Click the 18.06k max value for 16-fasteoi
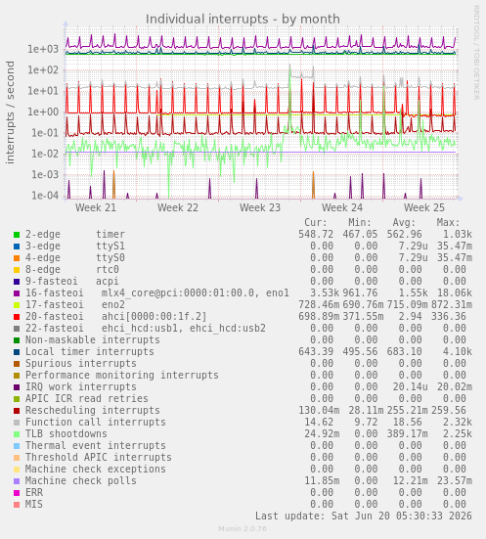 pos(455,293)
